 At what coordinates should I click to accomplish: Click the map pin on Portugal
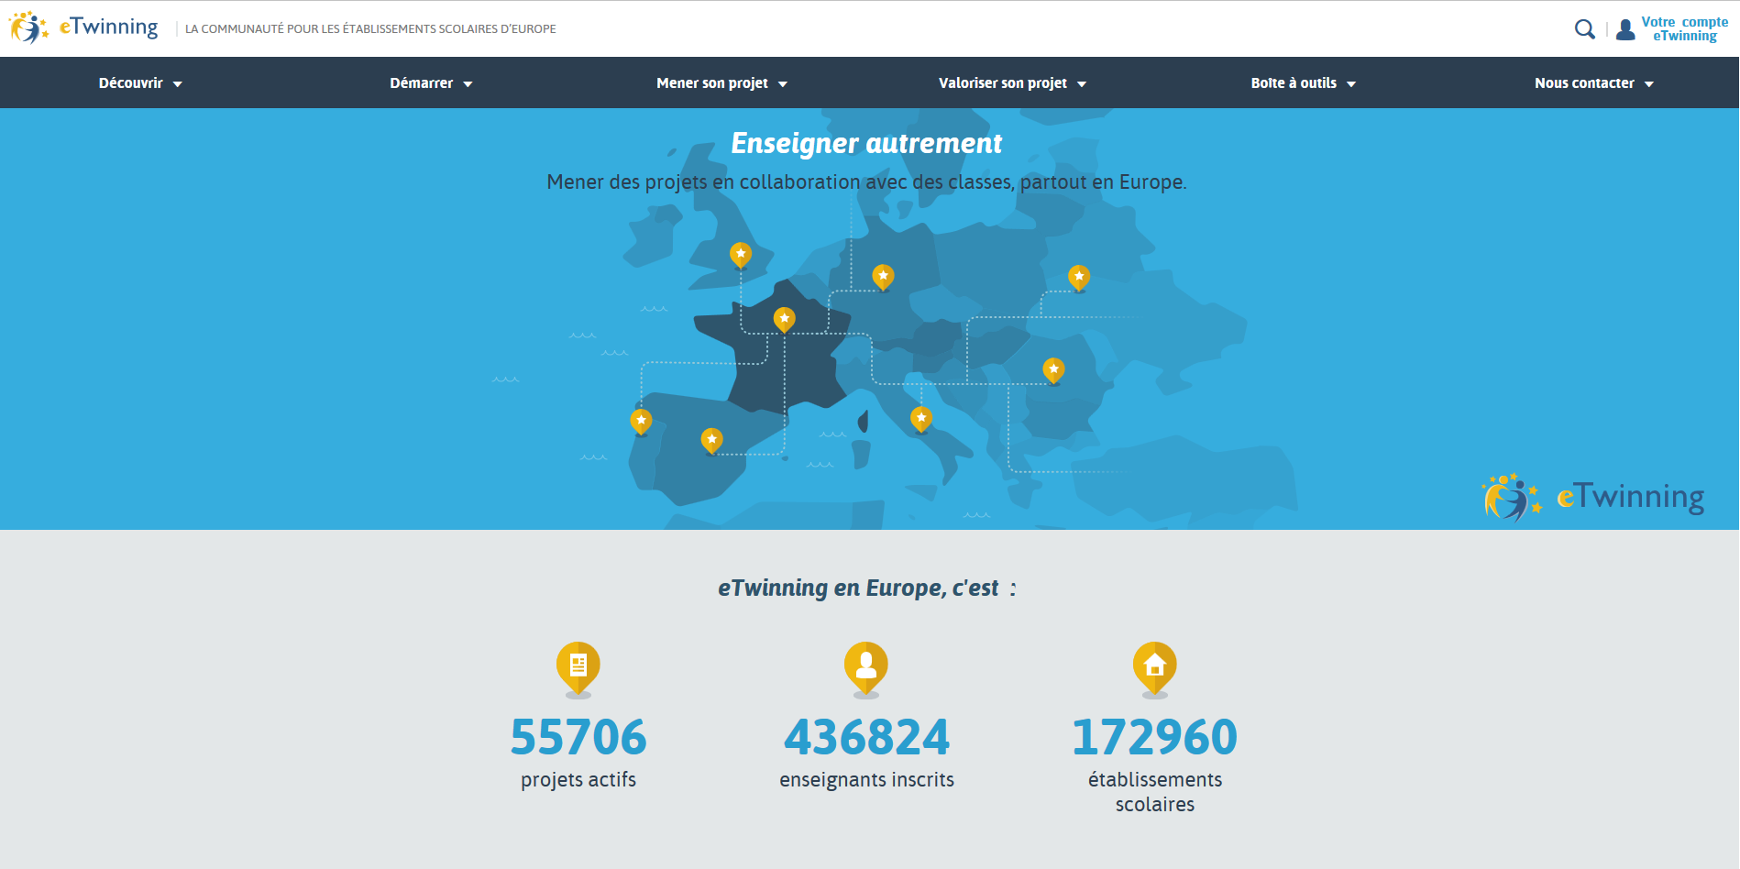tap(640, 420)
